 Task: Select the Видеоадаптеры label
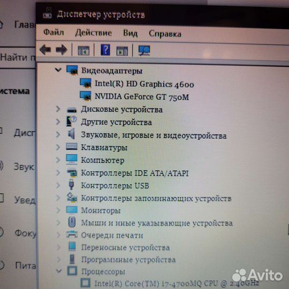click(x=112, y=71)
